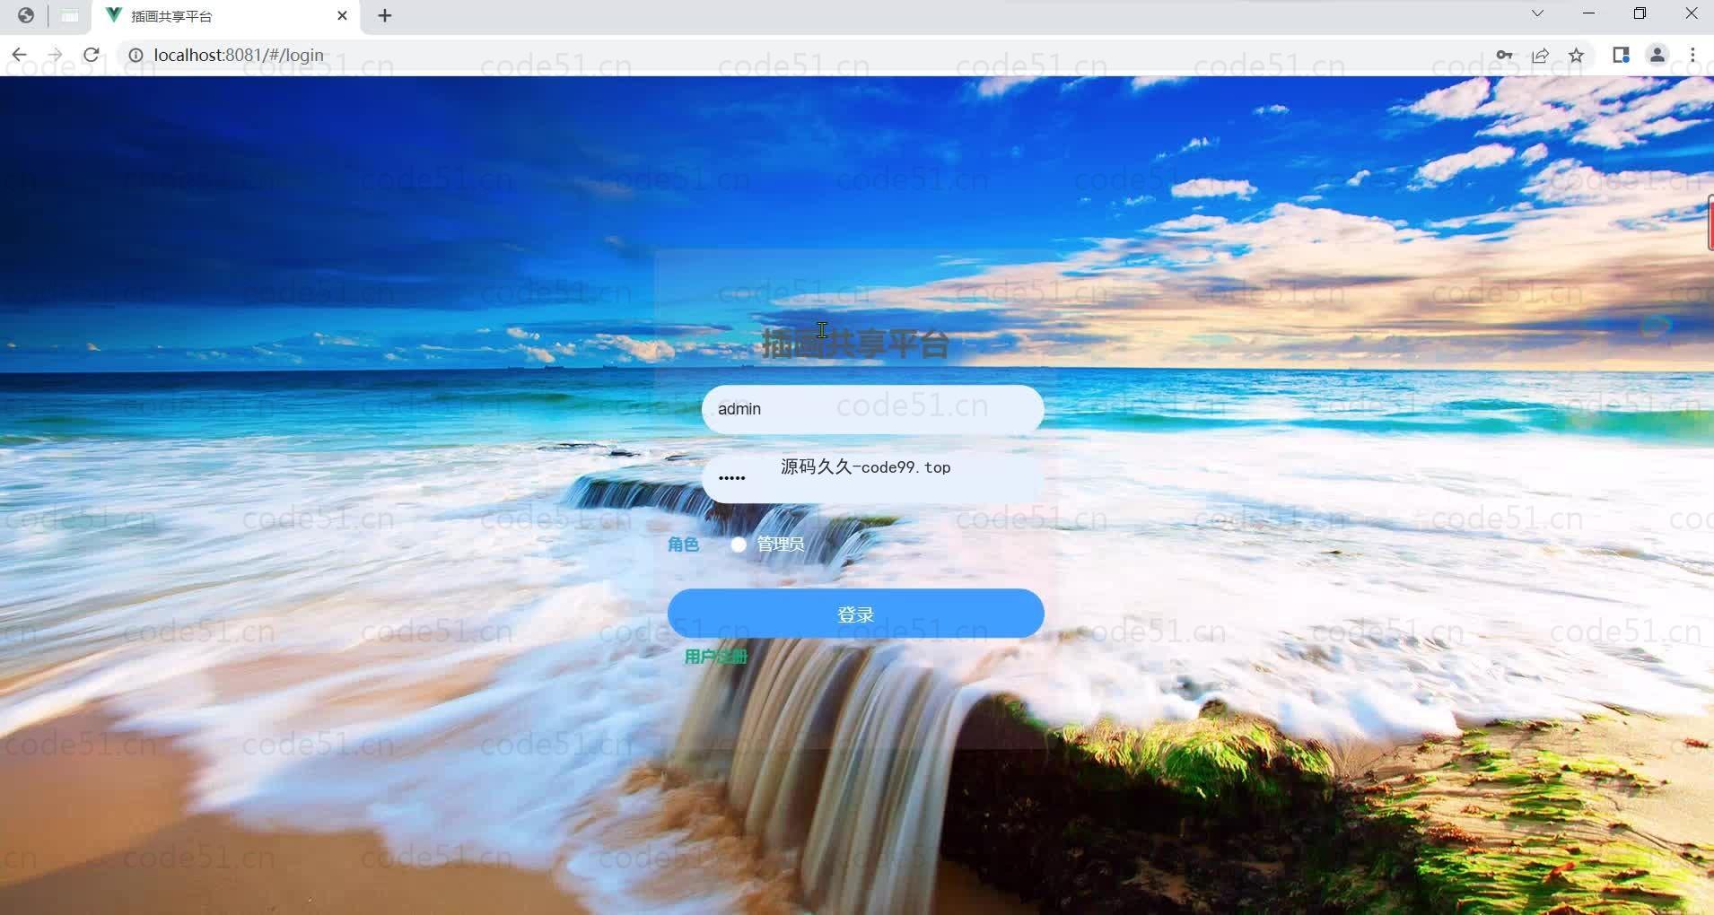Close the 插画共享平台 tab
The image size is (1714, 915).
[x=342, y=15]
